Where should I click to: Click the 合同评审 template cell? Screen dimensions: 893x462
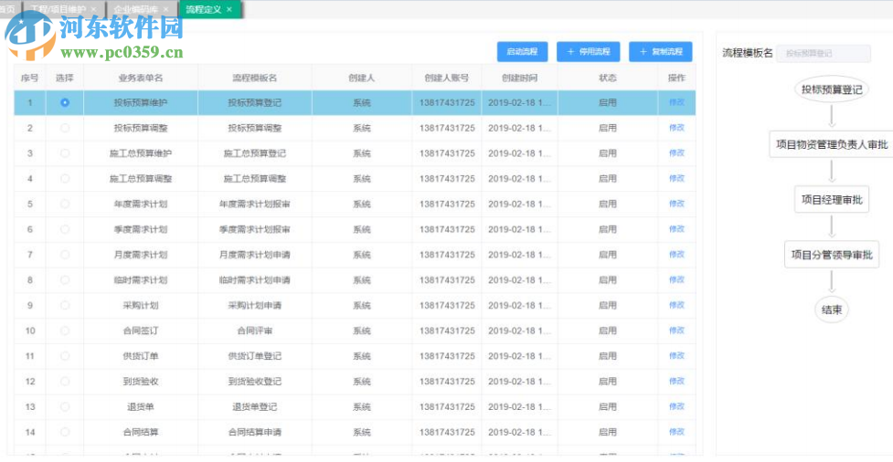[255, 331]
